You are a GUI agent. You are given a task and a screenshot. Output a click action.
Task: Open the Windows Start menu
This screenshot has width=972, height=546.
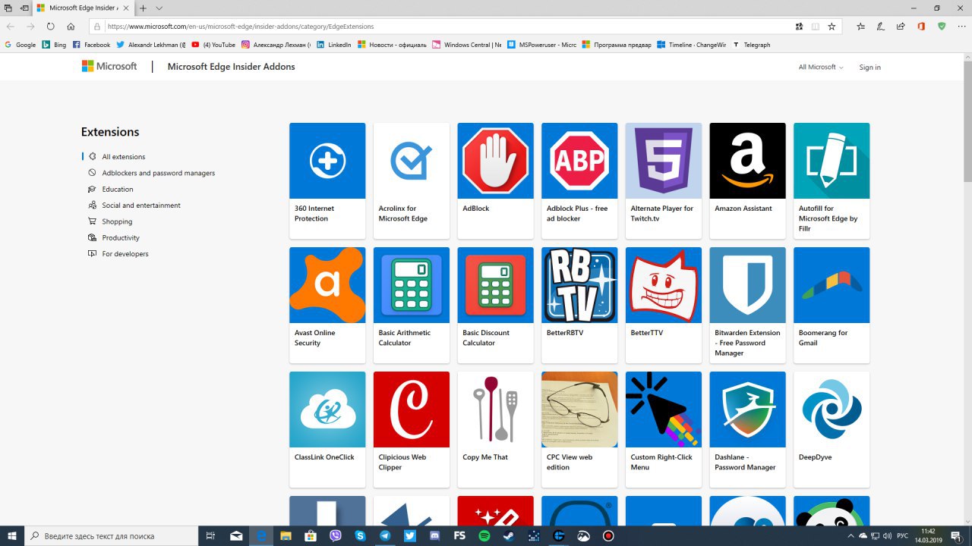[12, 535]
